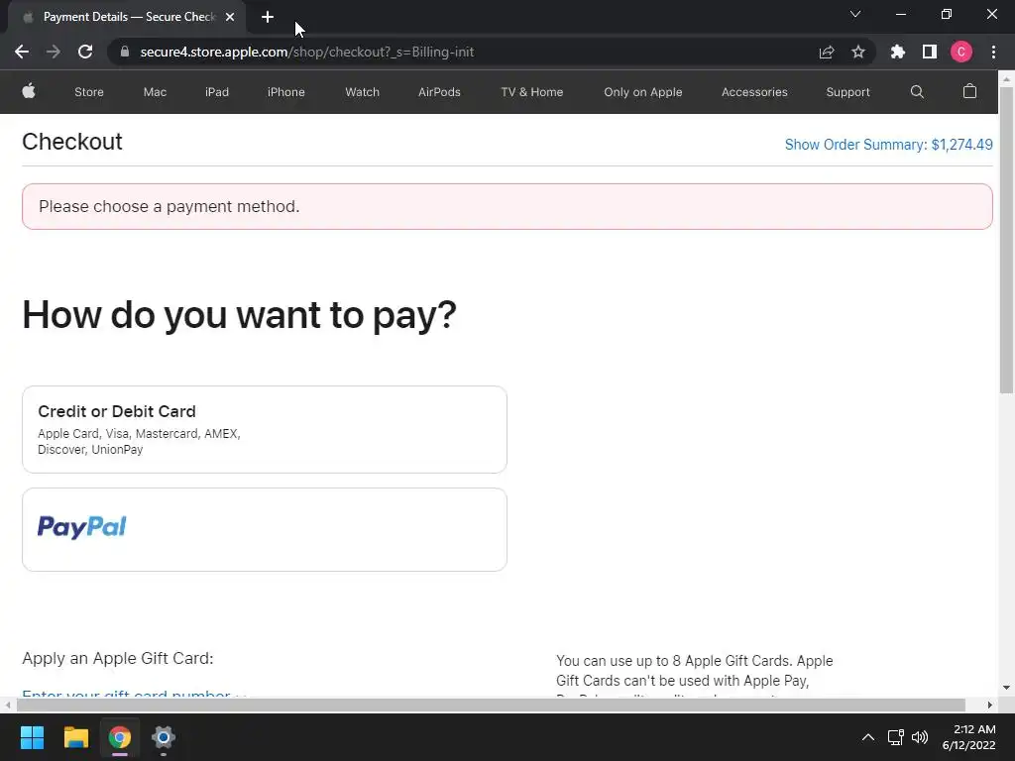Viewport: 1015px width, 761px height.
Task: Click the volume speaker tray icon
Action: point(919,737)
